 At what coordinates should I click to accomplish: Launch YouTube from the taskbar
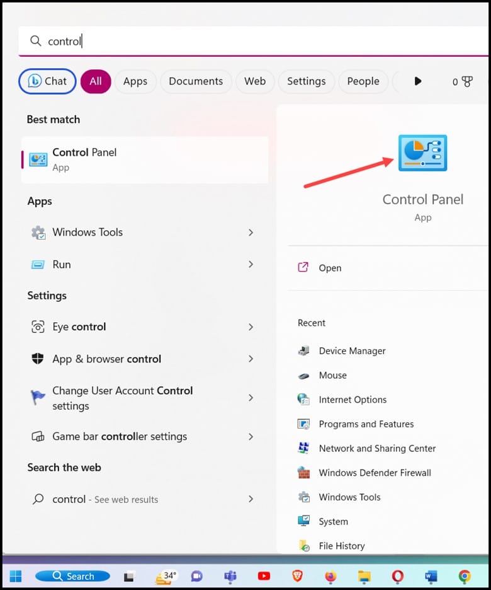pos(264,576)
